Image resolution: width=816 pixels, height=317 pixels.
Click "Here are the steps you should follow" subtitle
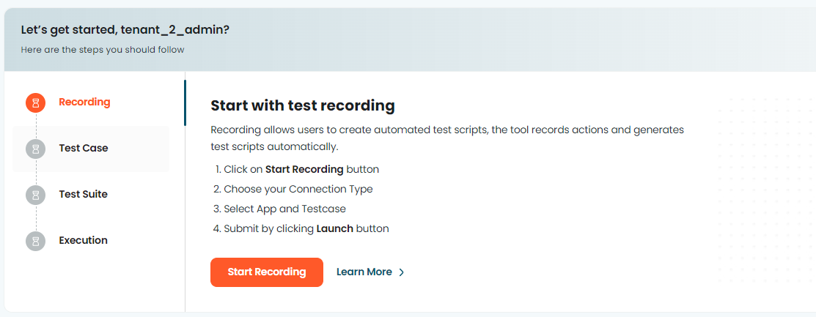tap(103, 50)
